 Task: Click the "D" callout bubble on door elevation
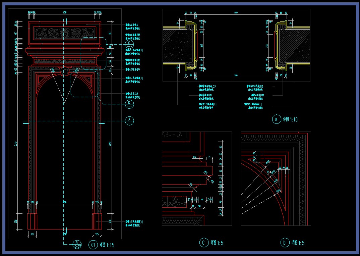pos(129,104)
